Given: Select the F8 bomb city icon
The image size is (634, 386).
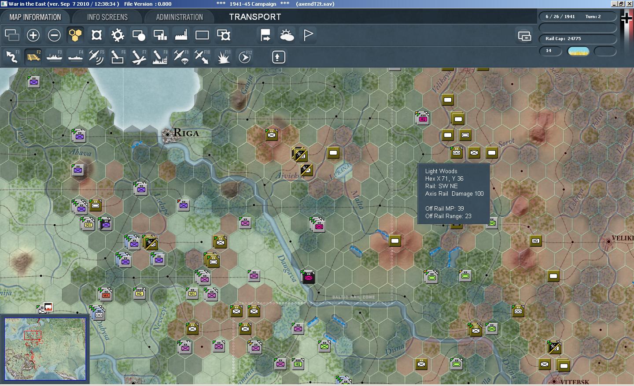Looking at the screenshot, I should click(x=160, y=57).
